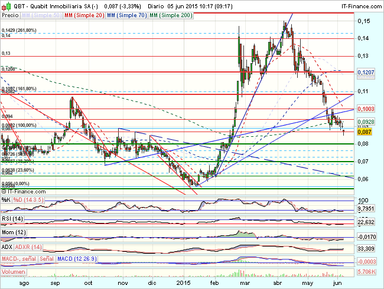384x289 pixels.
Task: Click the 'may' month marker on time axis
Action: 308,283
